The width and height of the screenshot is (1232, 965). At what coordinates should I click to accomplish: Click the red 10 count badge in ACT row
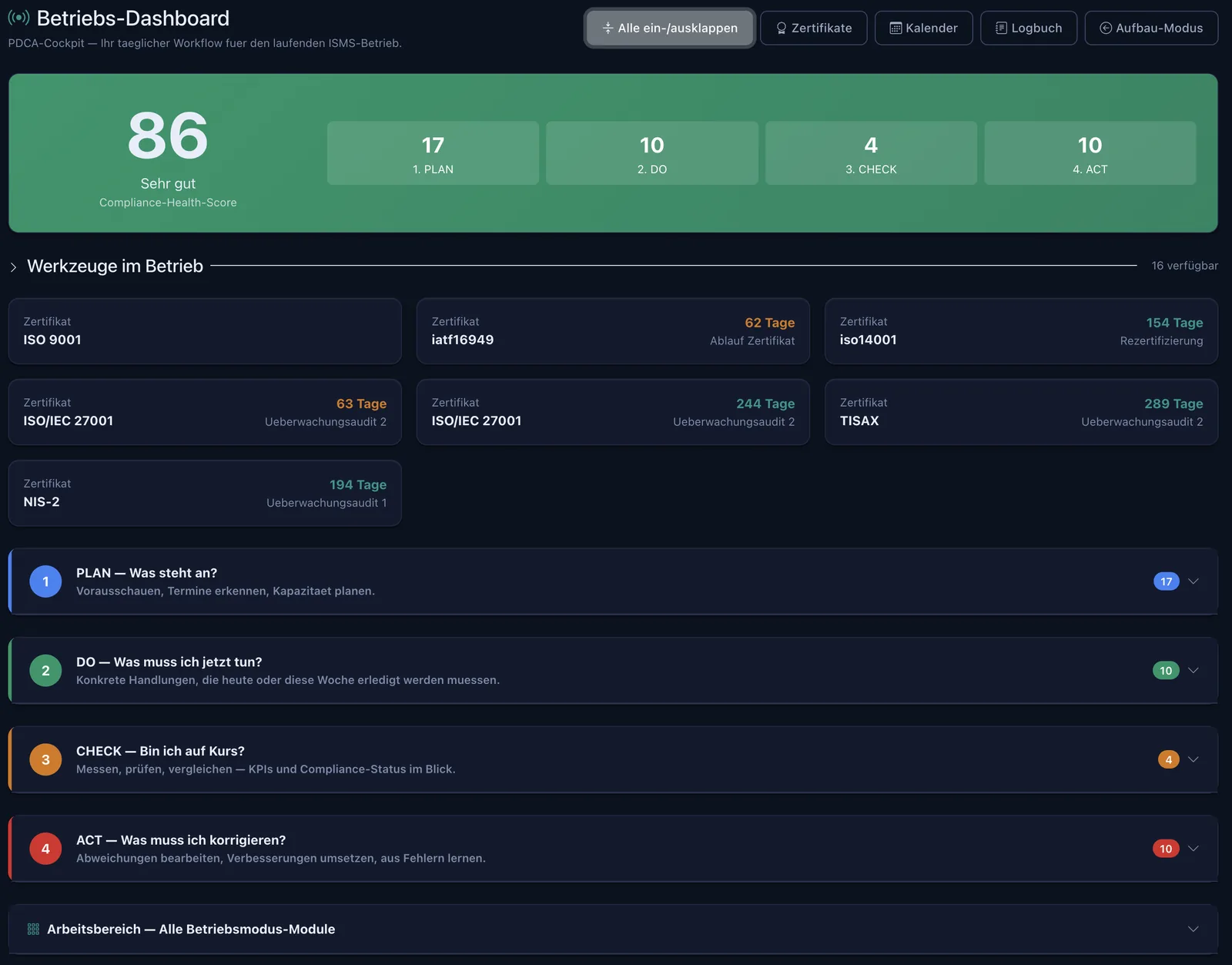tap(1166, 849)
